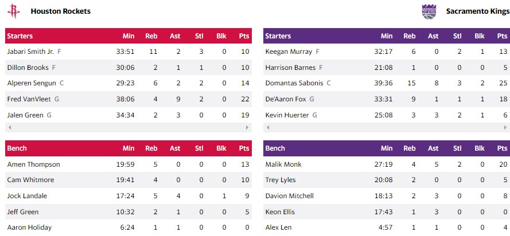Image resolution: width=510 pixels, height=236 pixels.
Task: Click left scroll arrow under Kings starters
Action: click(267, 127)
